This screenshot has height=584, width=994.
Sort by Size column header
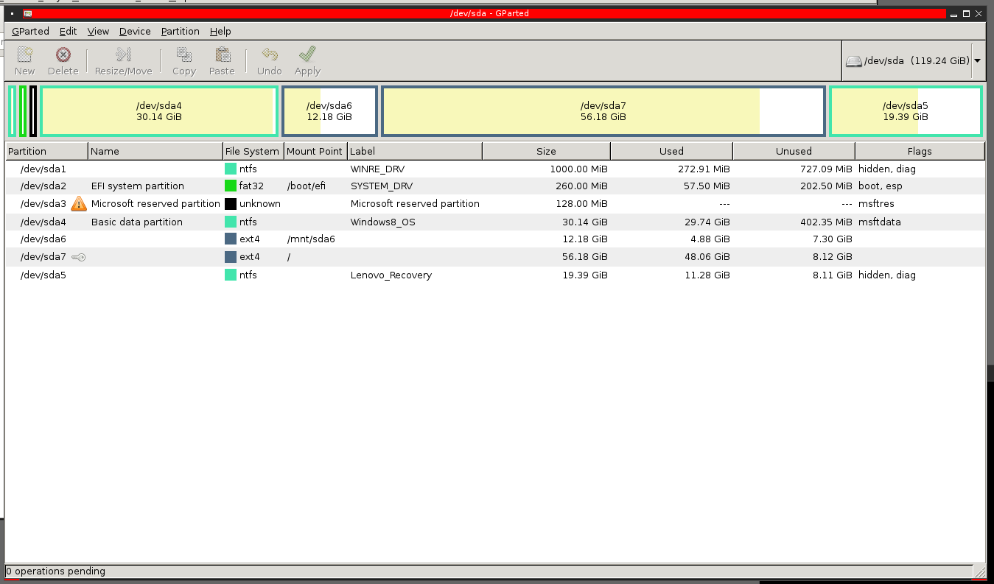click(546, 151)
